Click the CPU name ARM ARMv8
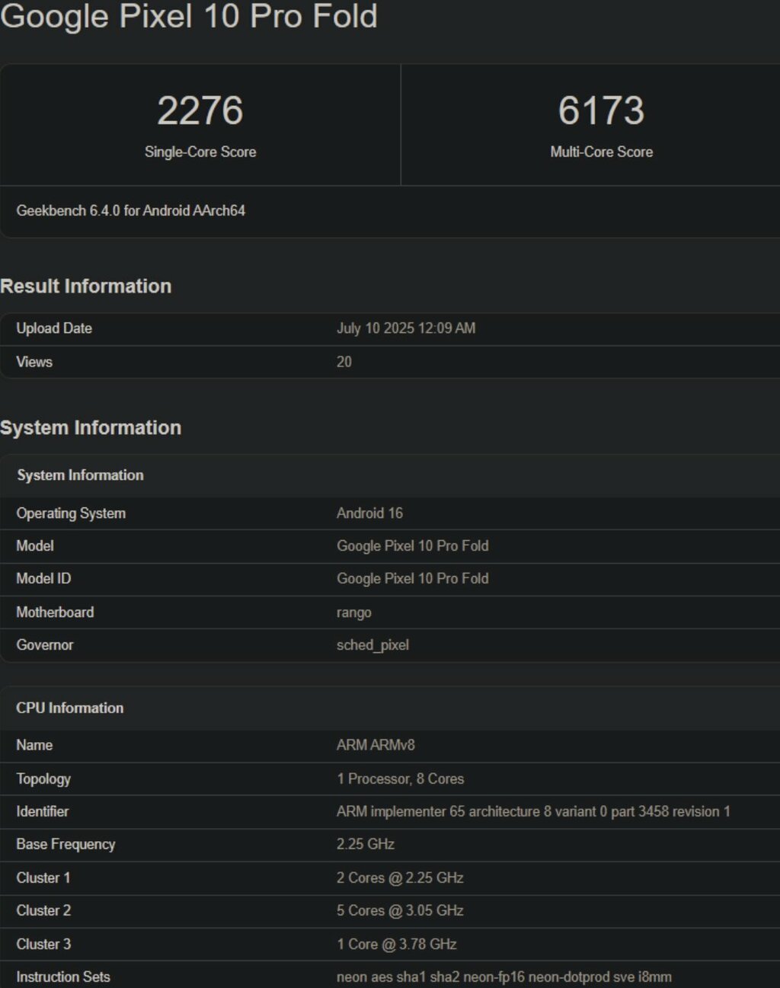The width and height of the screenshot is (780, 988). coord(376,745)
